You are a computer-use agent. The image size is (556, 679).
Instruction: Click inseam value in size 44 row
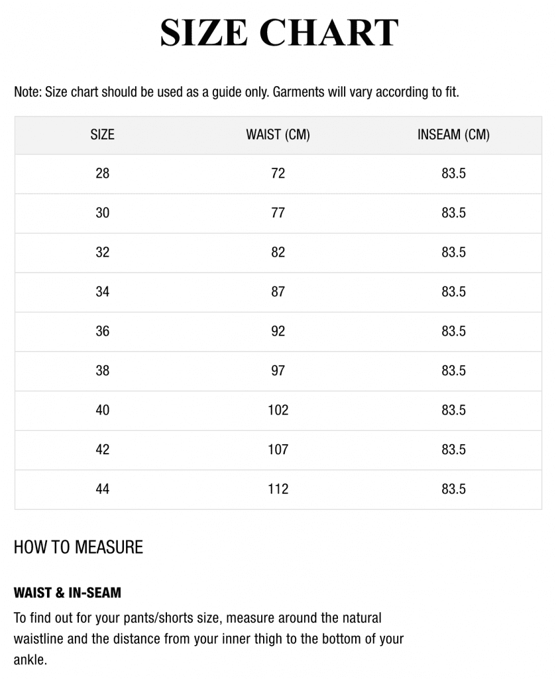click(453, 489)
